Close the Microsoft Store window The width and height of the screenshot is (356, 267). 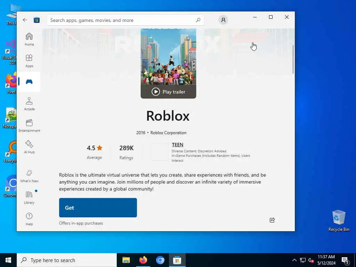287,17
